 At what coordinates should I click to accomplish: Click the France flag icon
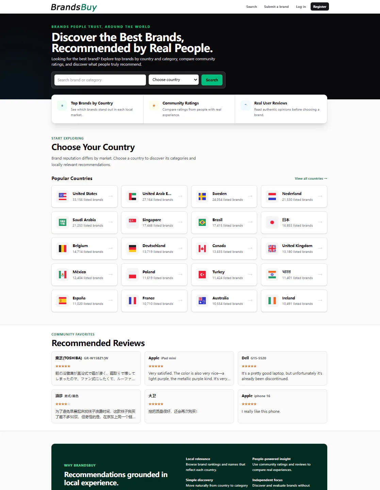coord(133,301)
